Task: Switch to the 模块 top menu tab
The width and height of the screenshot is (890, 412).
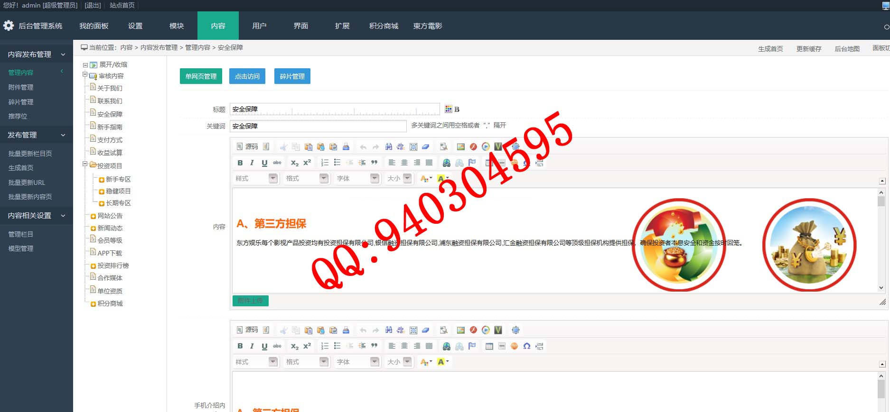Action: click(177, 26)
